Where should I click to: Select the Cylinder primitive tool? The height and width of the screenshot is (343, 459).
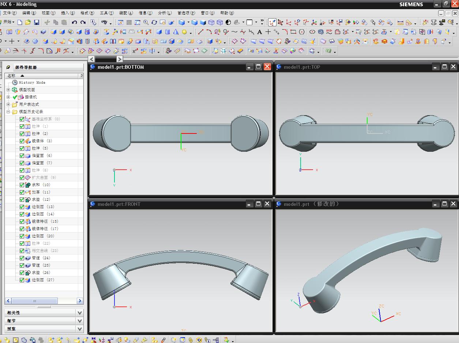click(168, 32)
